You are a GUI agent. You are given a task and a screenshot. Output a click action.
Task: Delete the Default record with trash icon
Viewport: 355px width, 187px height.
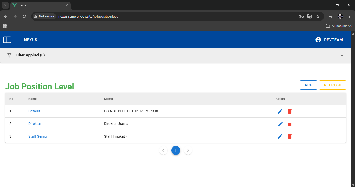(x=289, y=111)
